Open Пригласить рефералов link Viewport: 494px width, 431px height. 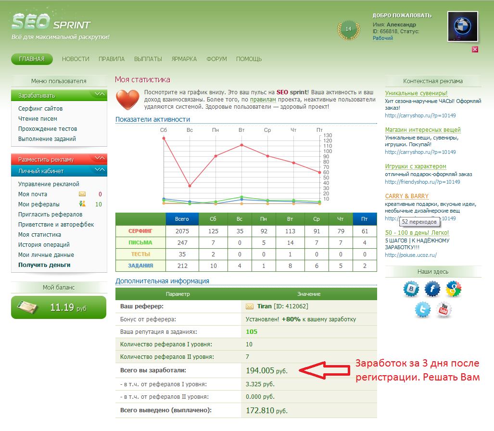click(50, 214)
